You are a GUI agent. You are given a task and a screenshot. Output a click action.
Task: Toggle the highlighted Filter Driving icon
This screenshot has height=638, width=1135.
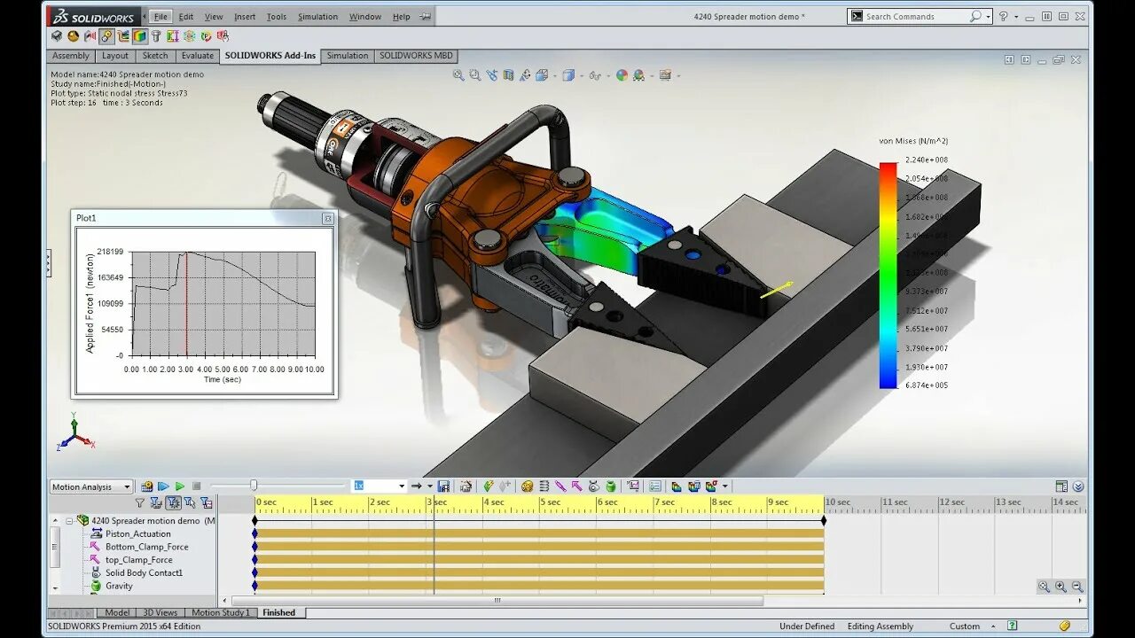(173, 502)
